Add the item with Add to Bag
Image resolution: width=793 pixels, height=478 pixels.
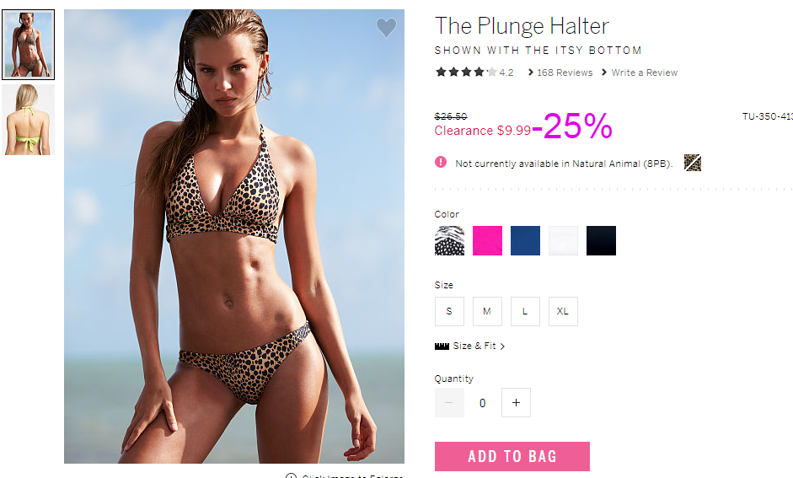point(512,456)
